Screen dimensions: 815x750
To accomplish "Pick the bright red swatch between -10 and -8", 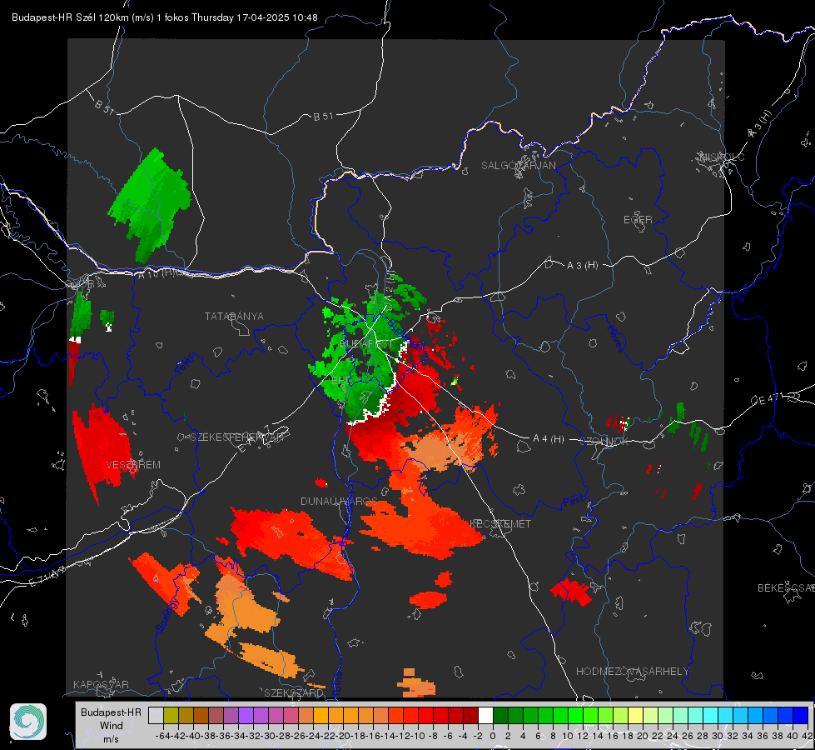I will tap(425, 715).
